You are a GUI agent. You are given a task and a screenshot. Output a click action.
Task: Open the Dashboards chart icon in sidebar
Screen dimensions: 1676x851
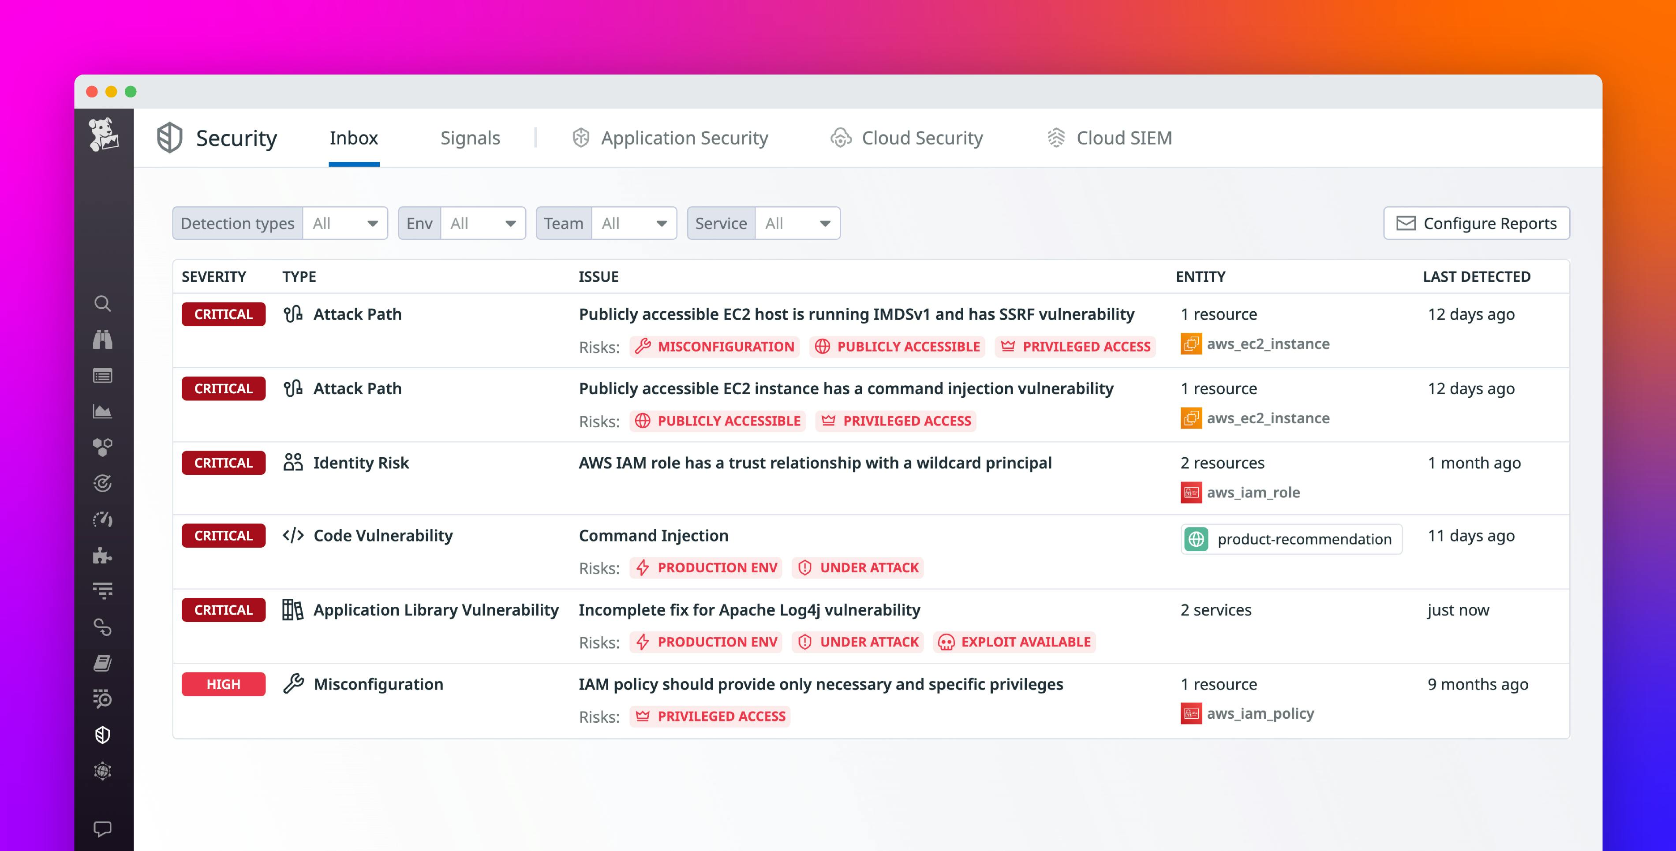tap(103, 411)
